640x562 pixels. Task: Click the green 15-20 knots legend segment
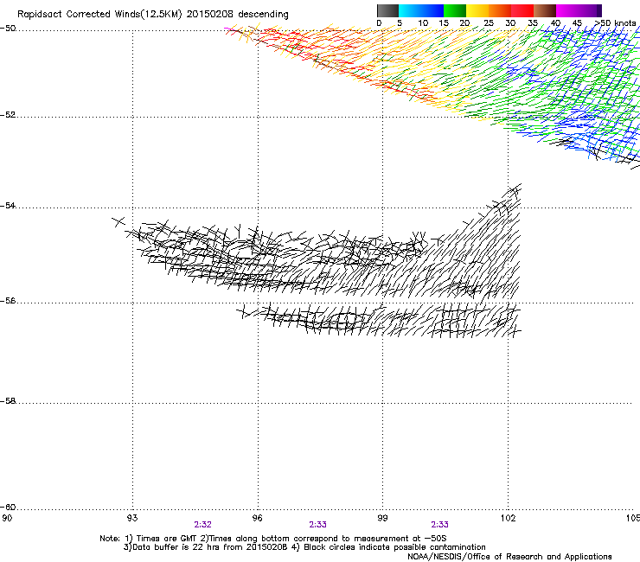455,10
